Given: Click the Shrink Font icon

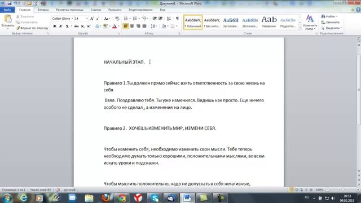Looking at the screenshot, I should click(98, 19).
